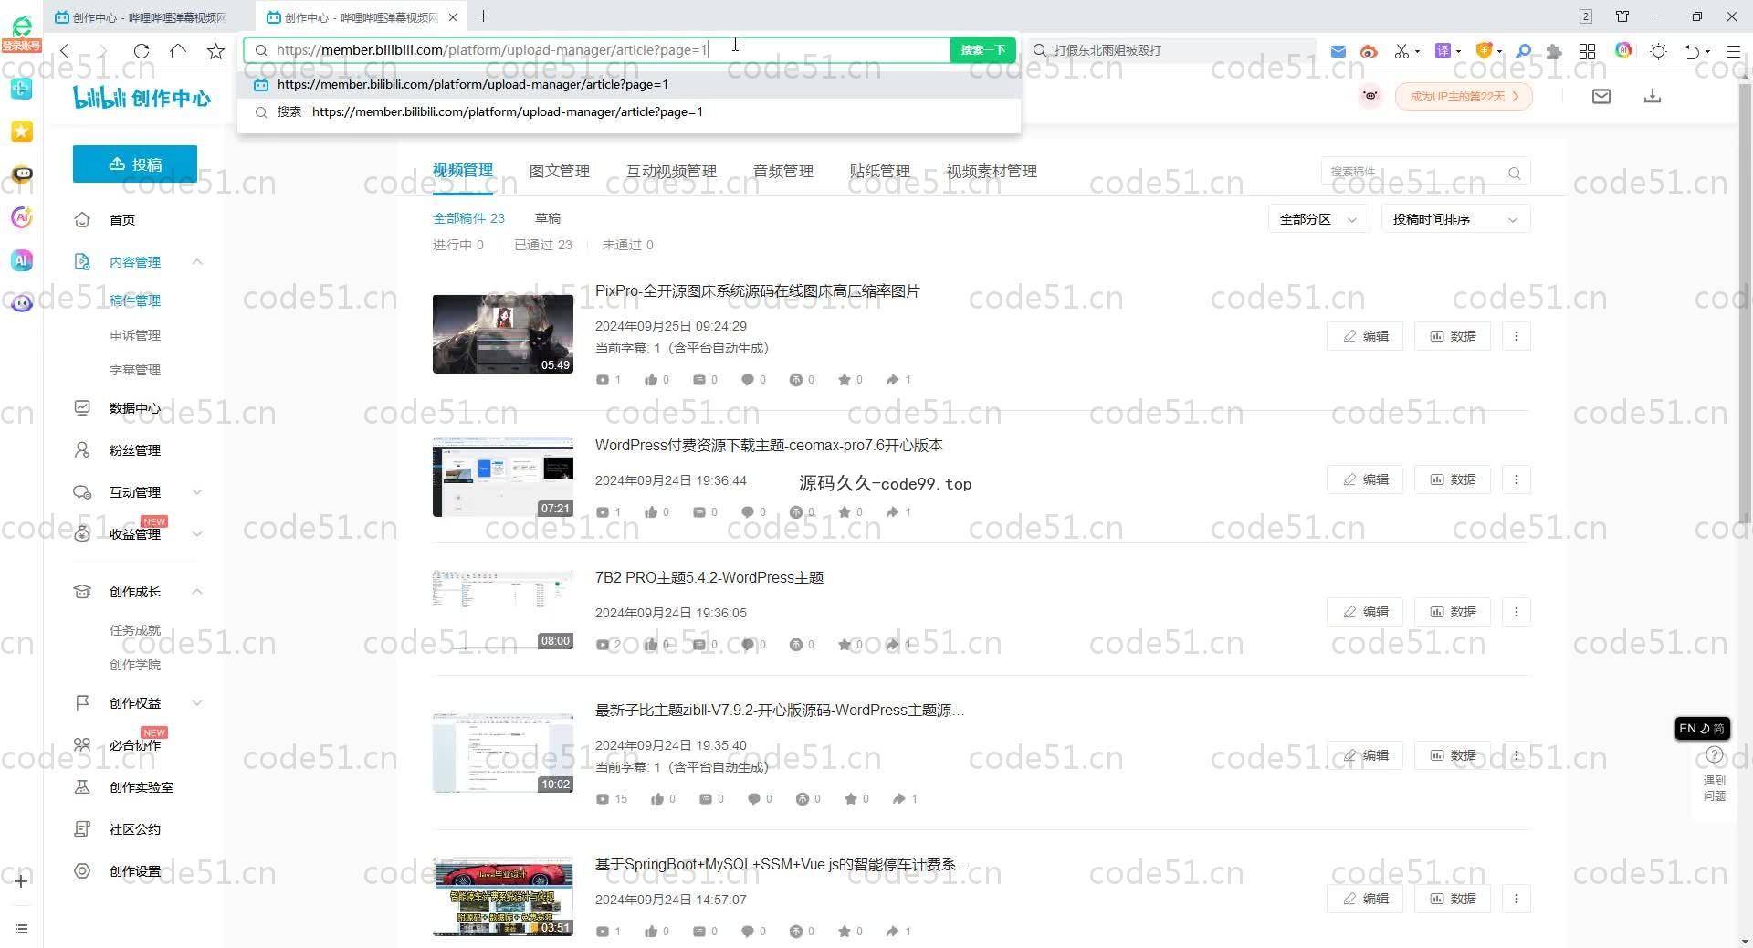Close the active 创作中心 tab
Image resolution: width=1753 pixels, height=948 pixels.
pos(453,17)
